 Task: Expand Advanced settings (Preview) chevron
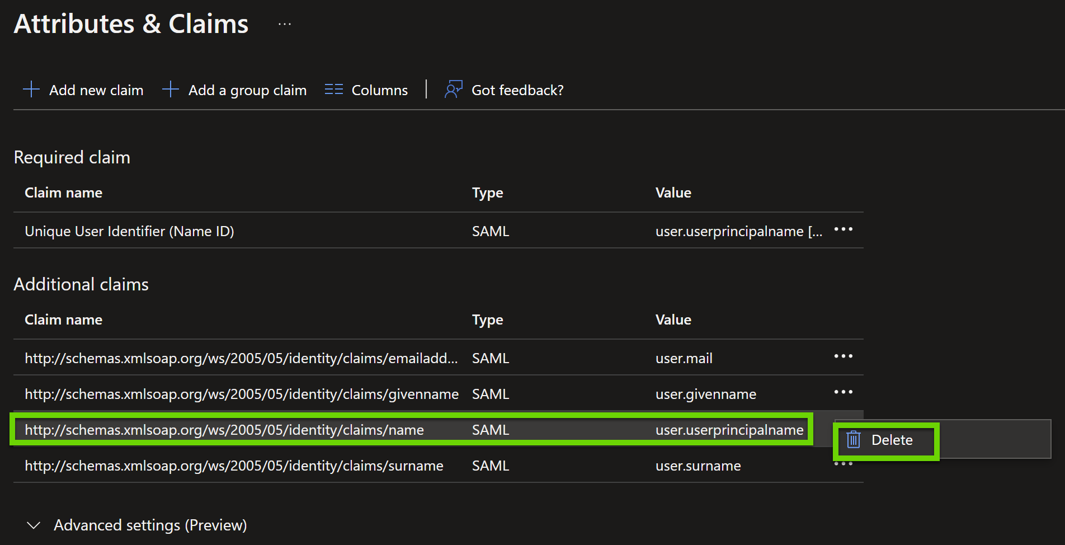click(34, 525)
